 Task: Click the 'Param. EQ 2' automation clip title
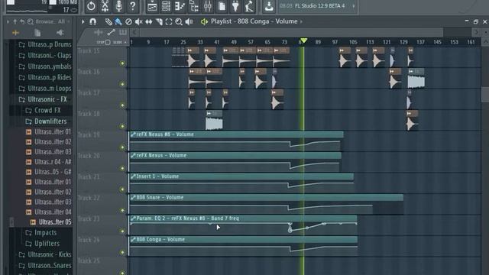[187, 218]
